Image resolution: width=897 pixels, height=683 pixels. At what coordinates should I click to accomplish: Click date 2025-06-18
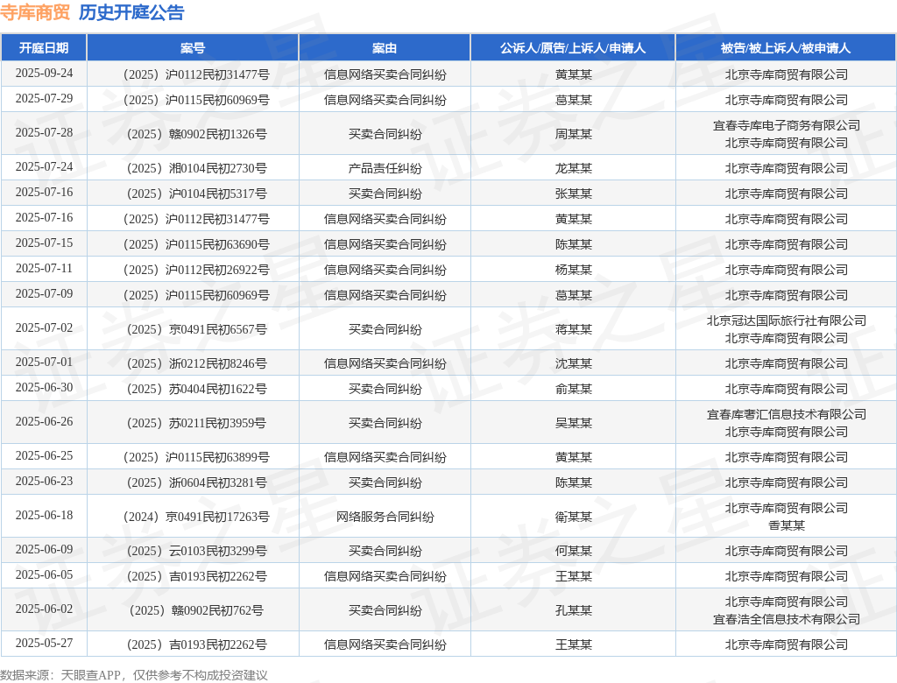tap(44, 516)
